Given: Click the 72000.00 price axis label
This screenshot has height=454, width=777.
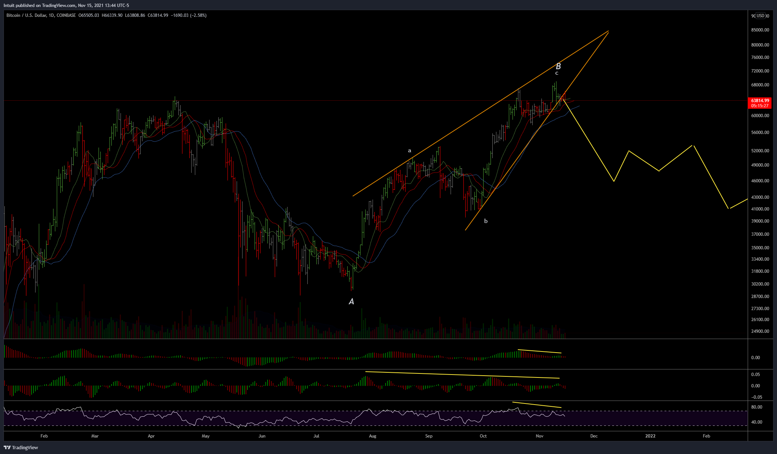Looking at the screenshot, I should (760, 71).
